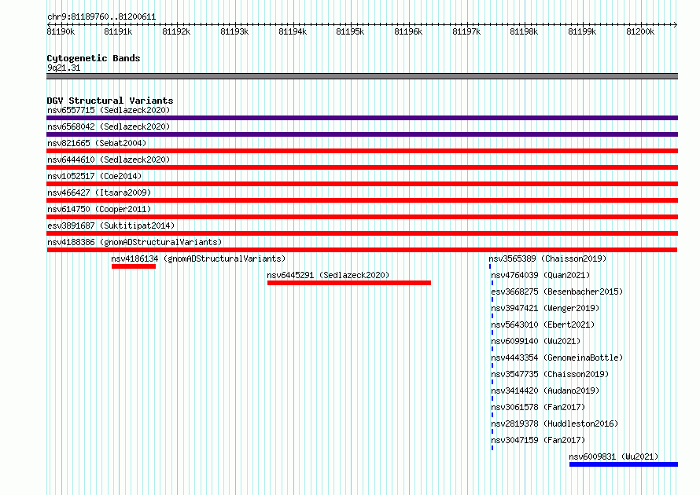The image size is (700, 495).
Task: Select the esv3668275 (Besenbacher2015) label
Action: click(x=557, y=291)
